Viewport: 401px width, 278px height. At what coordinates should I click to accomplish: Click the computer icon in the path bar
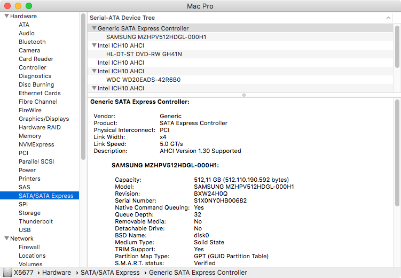(7, 273)
